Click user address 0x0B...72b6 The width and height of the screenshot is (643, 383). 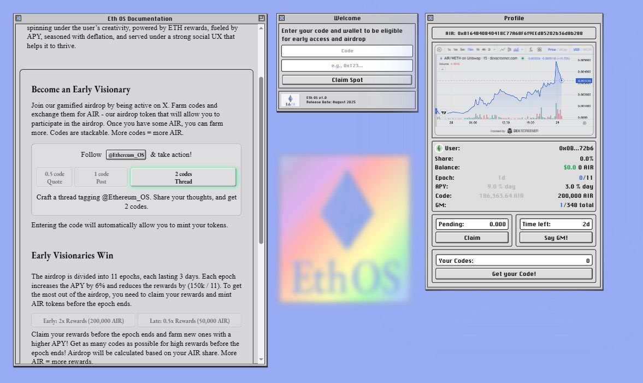576,148
